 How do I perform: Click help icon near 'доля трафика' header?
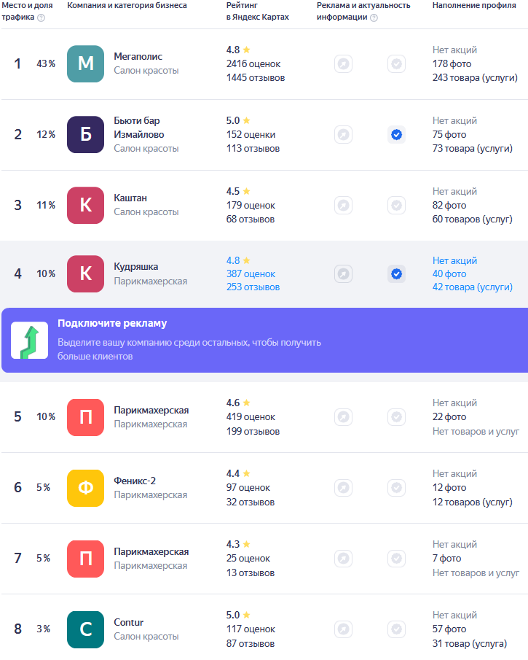click(x=41, y=18)
